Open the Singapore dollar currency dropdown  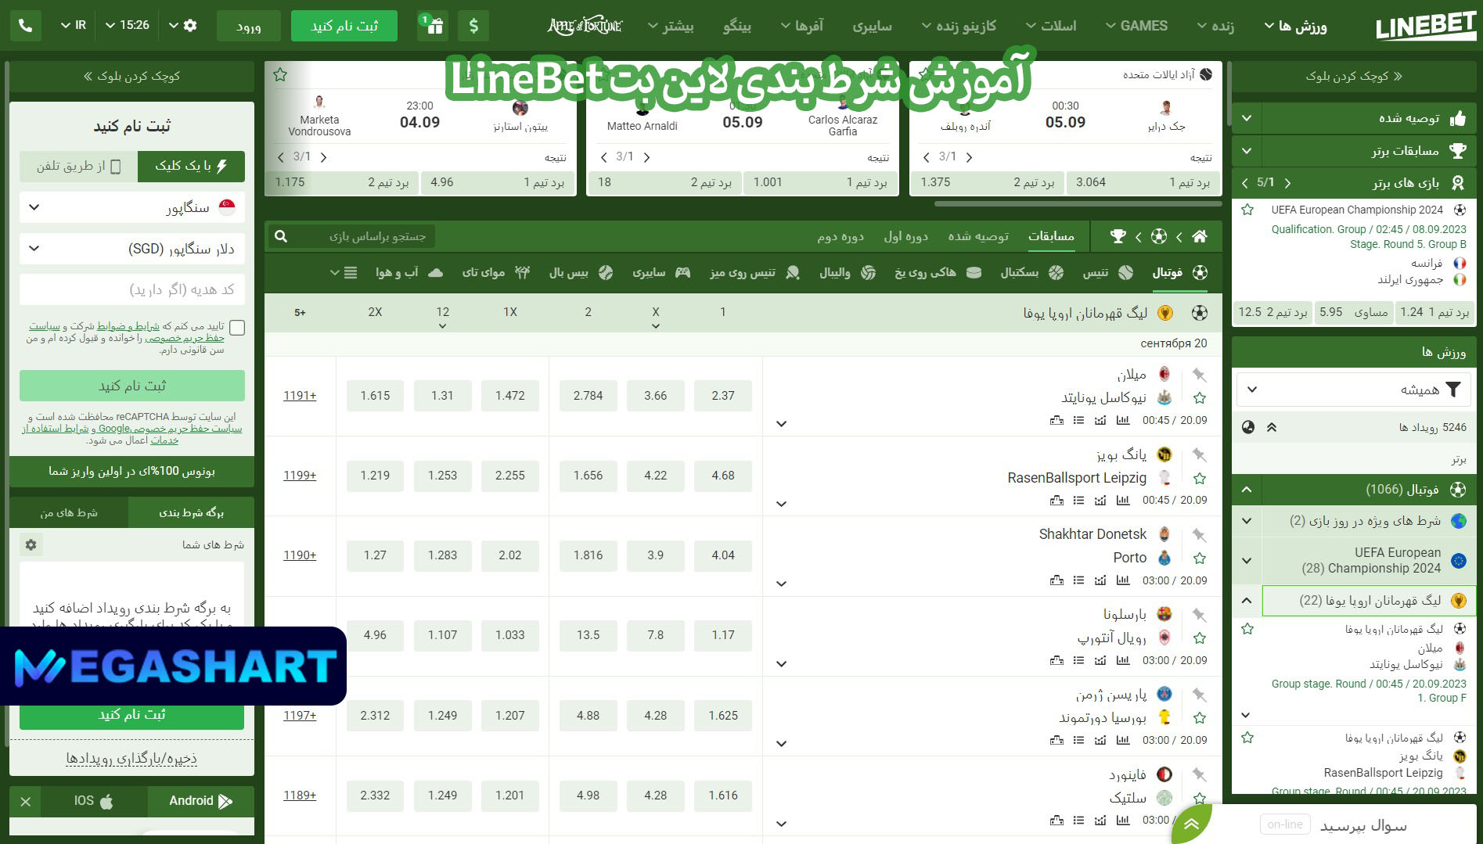[132, 249]
